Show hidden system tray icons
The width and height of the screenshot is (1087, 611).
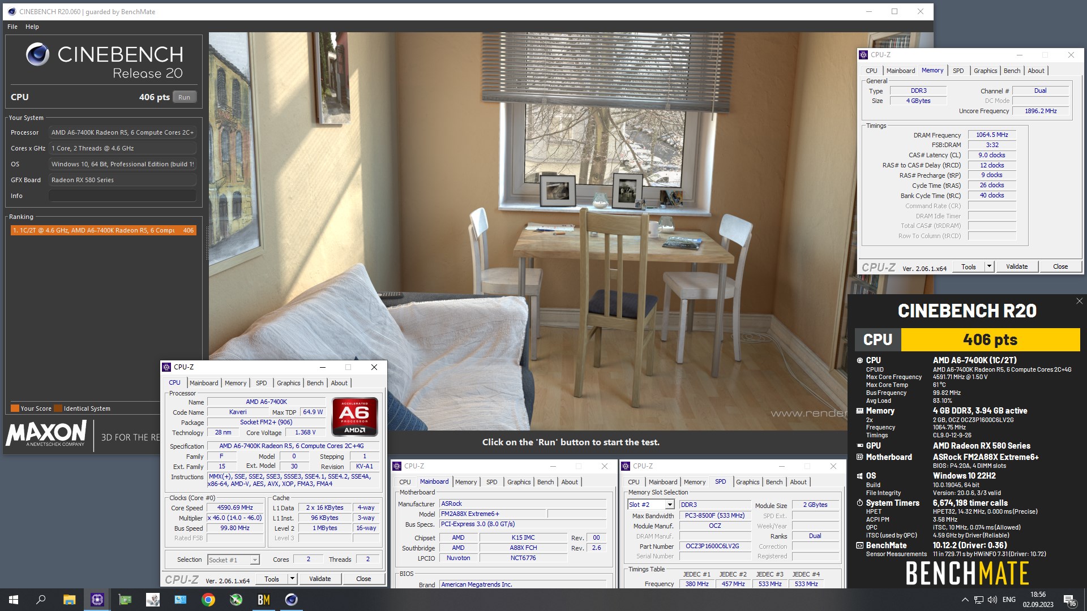pos(965,600)
